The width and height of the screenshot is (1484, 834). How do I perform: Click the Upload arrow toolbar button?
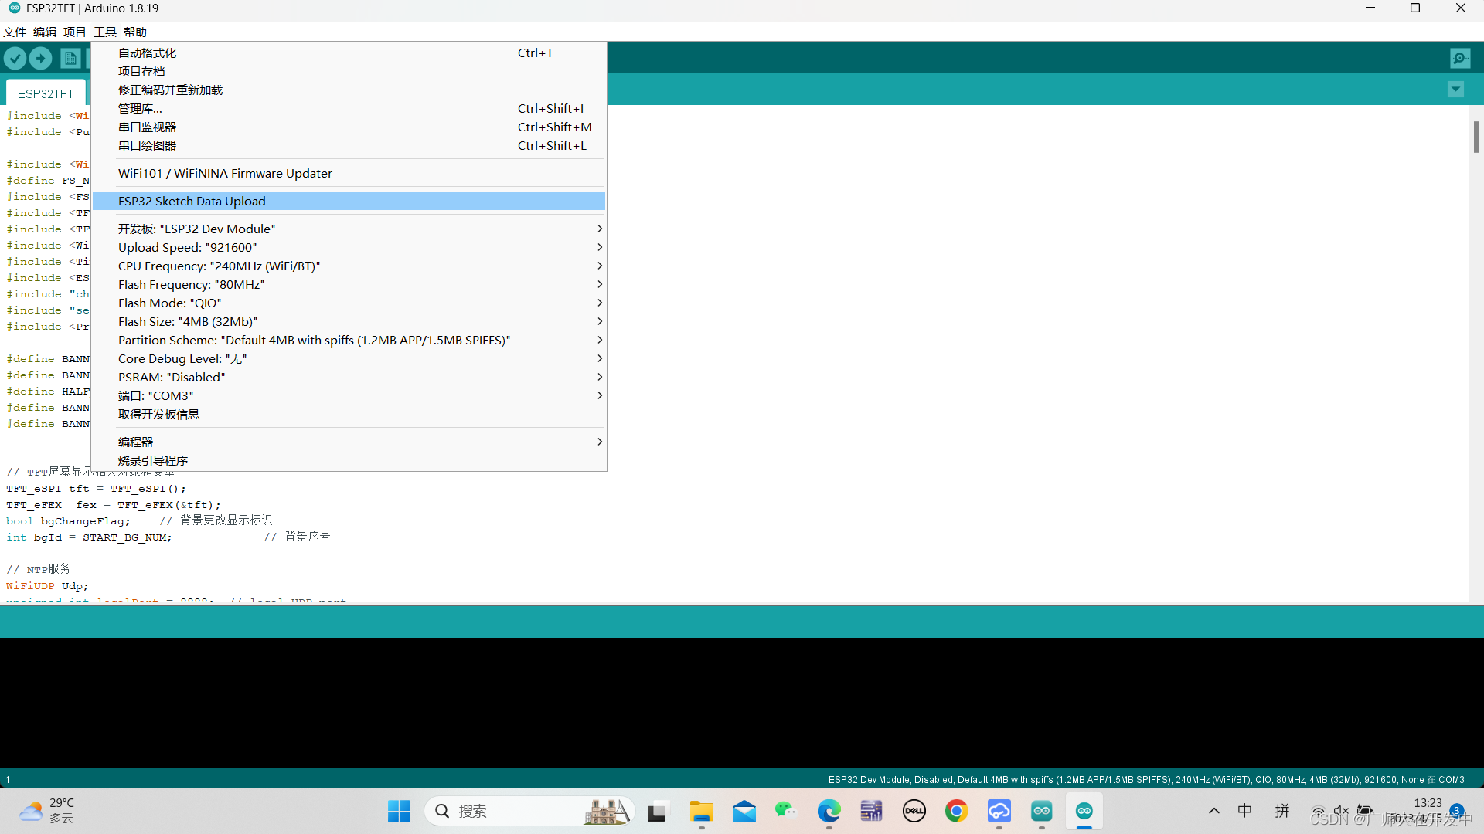click(40, 58)
